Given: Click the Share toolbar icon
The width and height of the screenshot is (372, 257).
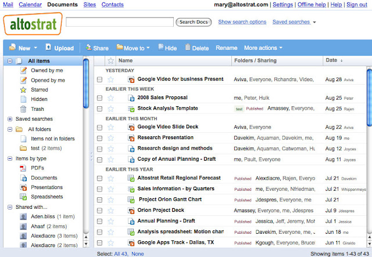Looking at the screenshot, I should tap(88, 48).
